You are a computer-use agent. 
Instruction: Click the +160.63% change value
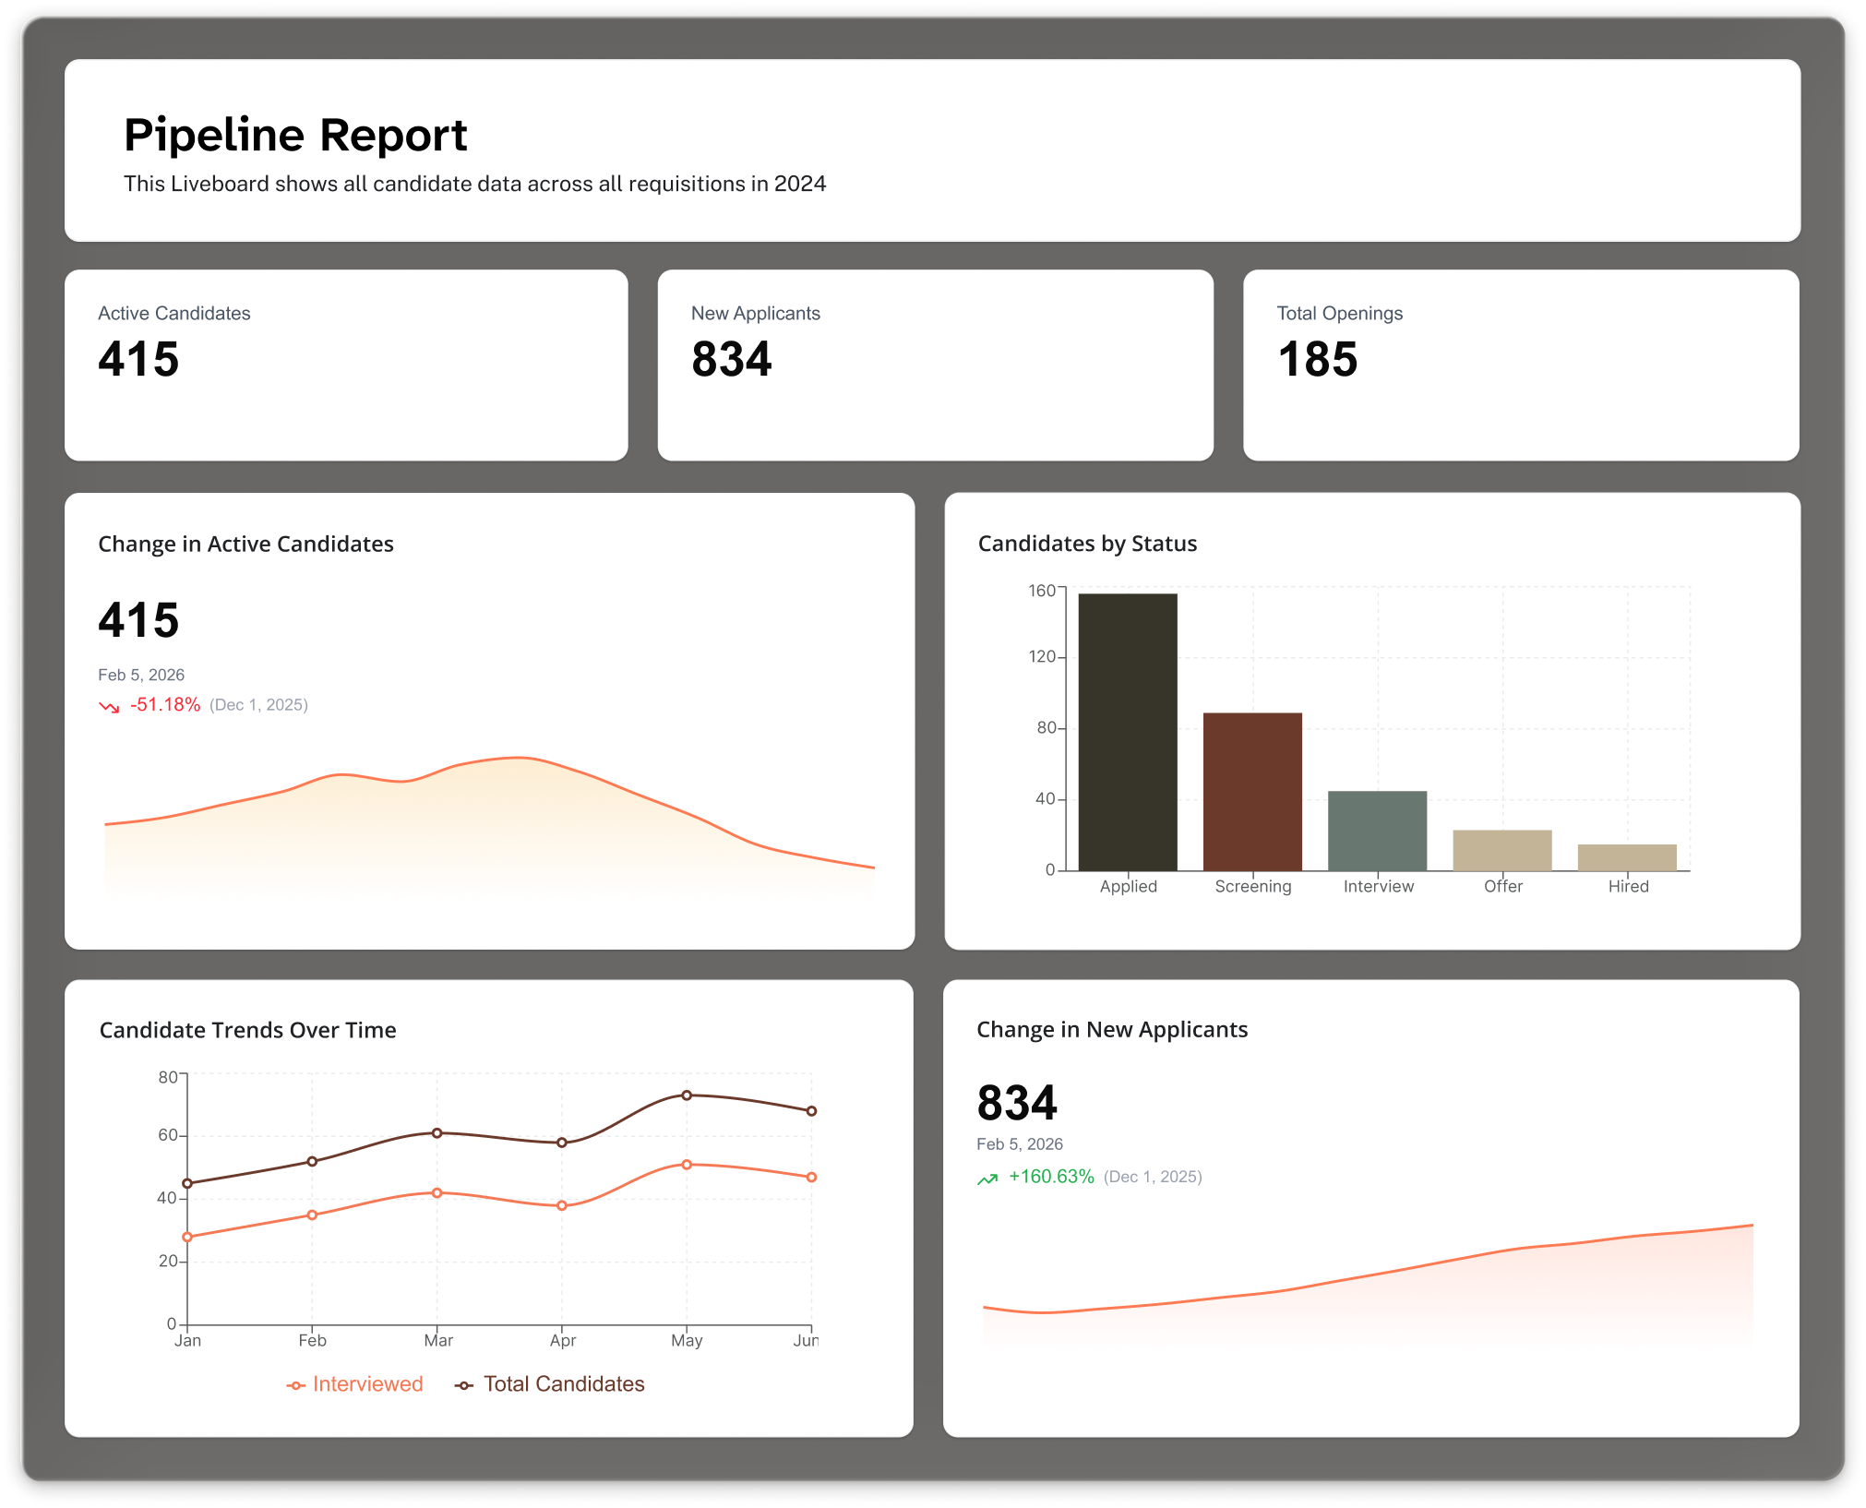(1051, 1177)
